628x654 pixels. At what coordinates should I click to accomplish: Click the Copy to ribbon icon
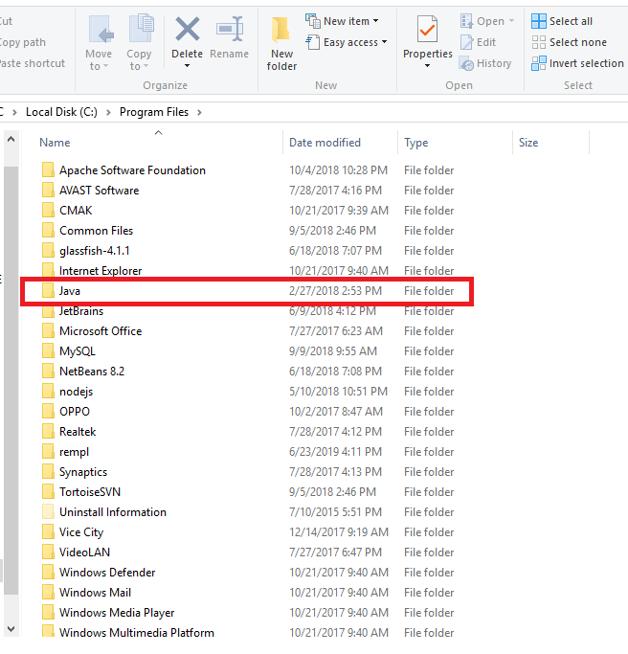141,29
